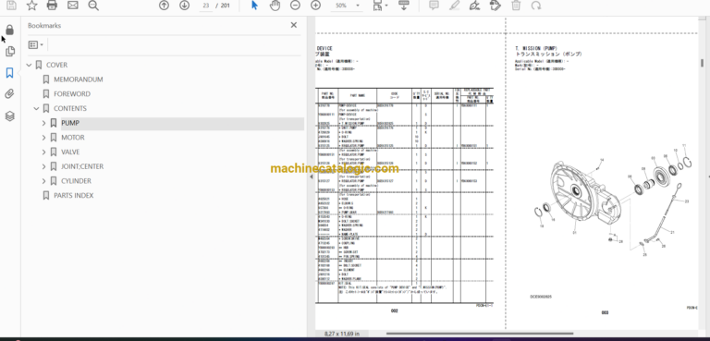
Task: Go to previous page arrow
Action: [x=164, y=6]
